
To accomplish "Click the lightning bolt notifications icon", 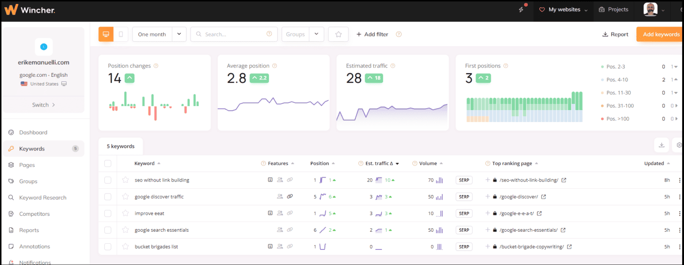I will click(521, 8).
